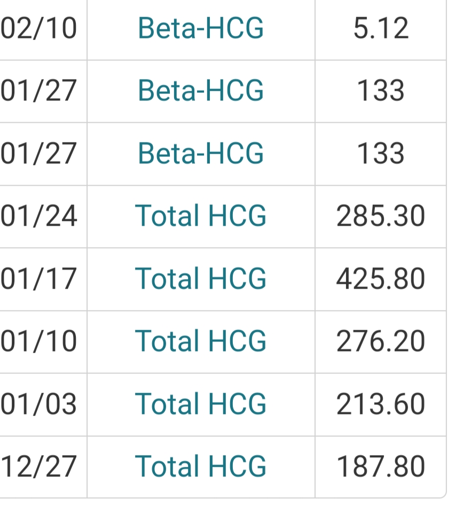Click the 187.80 result value
Image resolution: width=455 pixels, height=509 pixels.
point(381,466)
